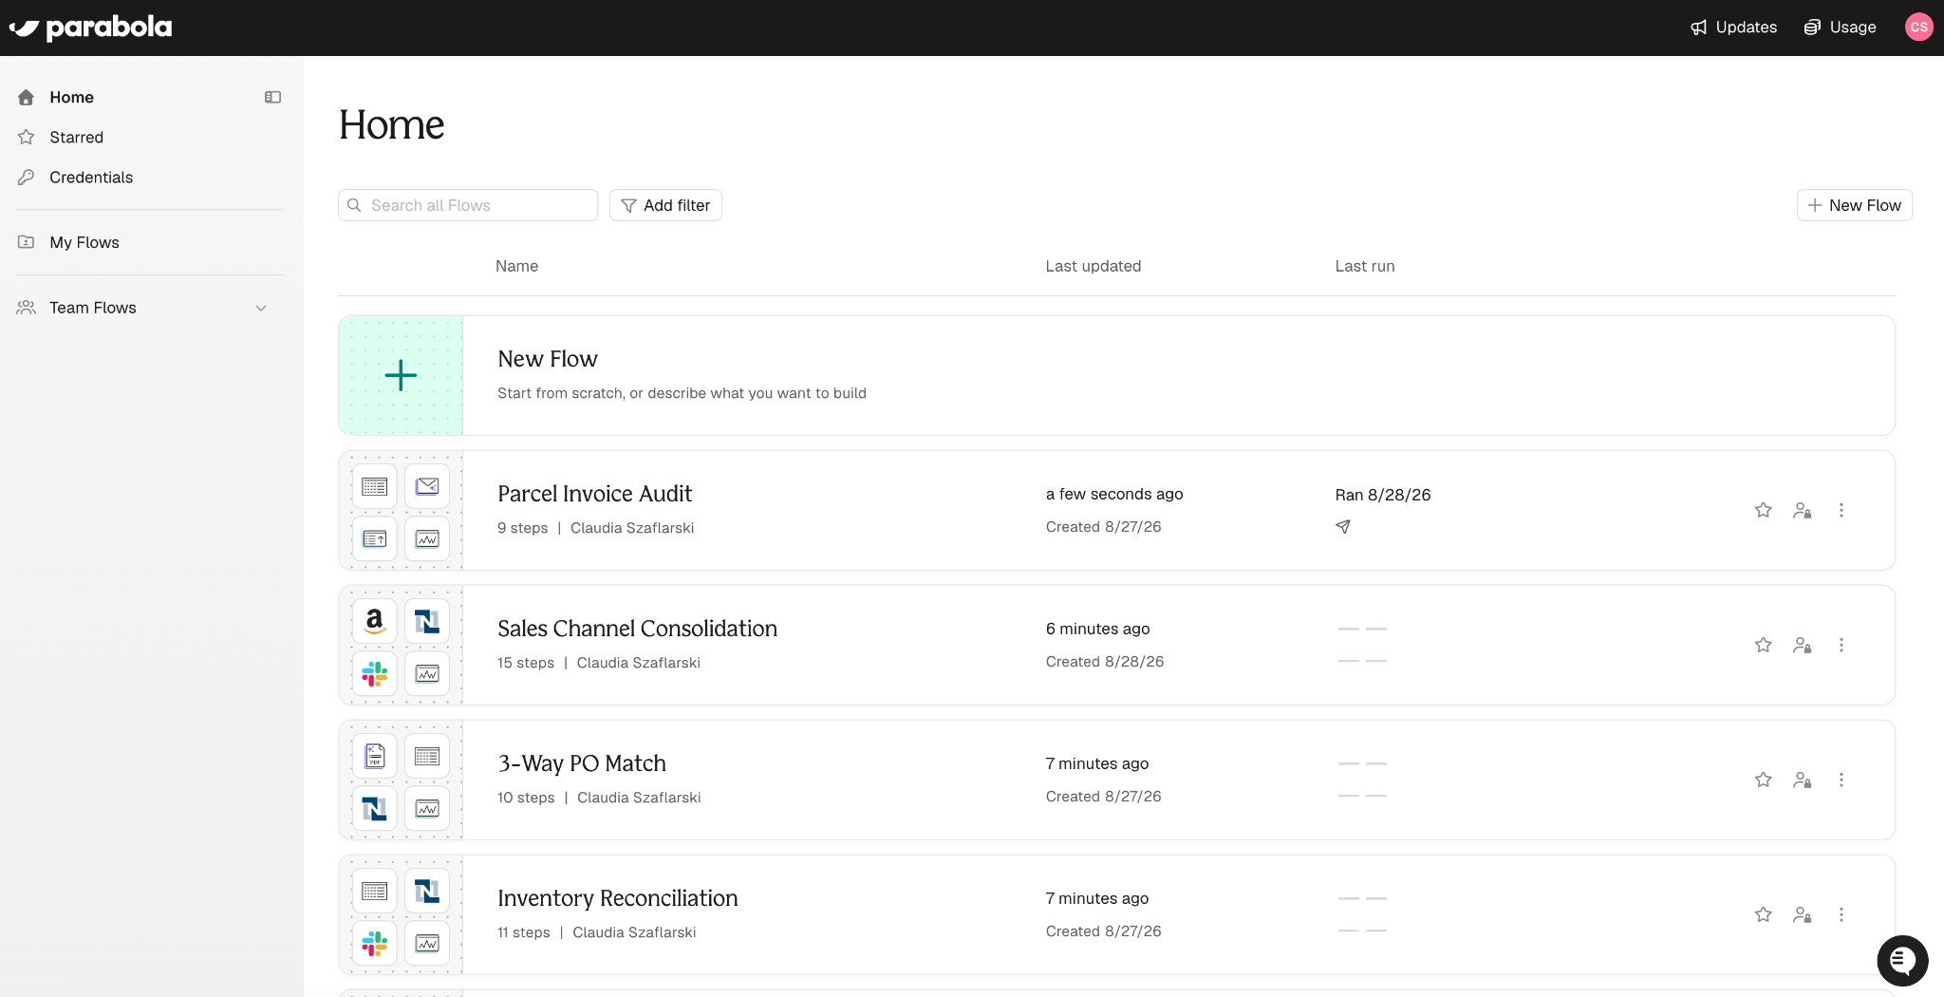This screenshot has height=997, width=1944.
Task: Open the Parcel Invoice Audit flow
Action: 594,494
